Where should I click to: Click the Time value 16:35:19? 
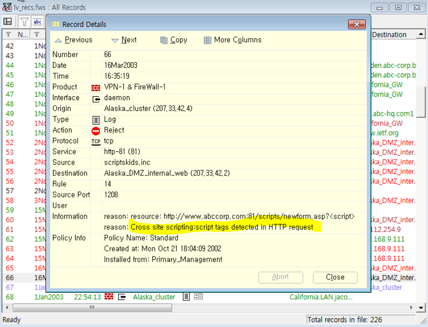116,76
